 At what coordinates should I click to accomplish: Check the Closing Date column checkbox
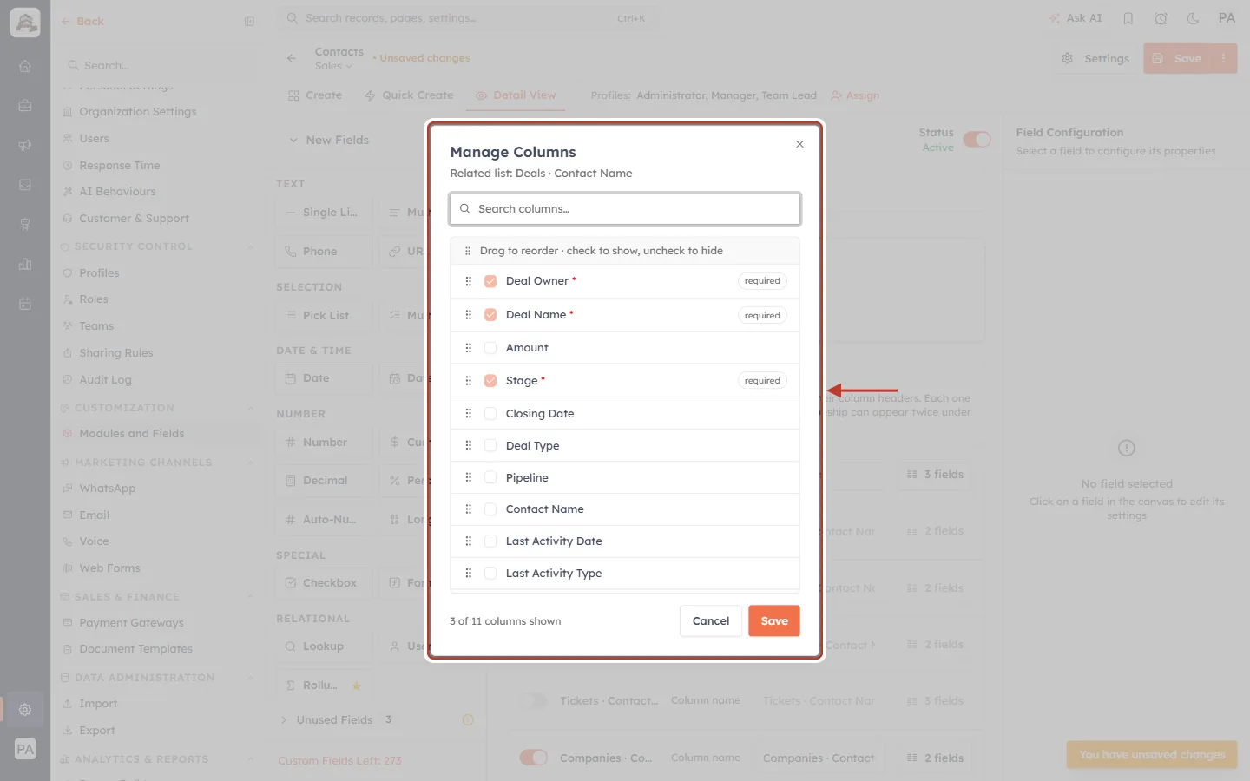[x=490, y=414]
